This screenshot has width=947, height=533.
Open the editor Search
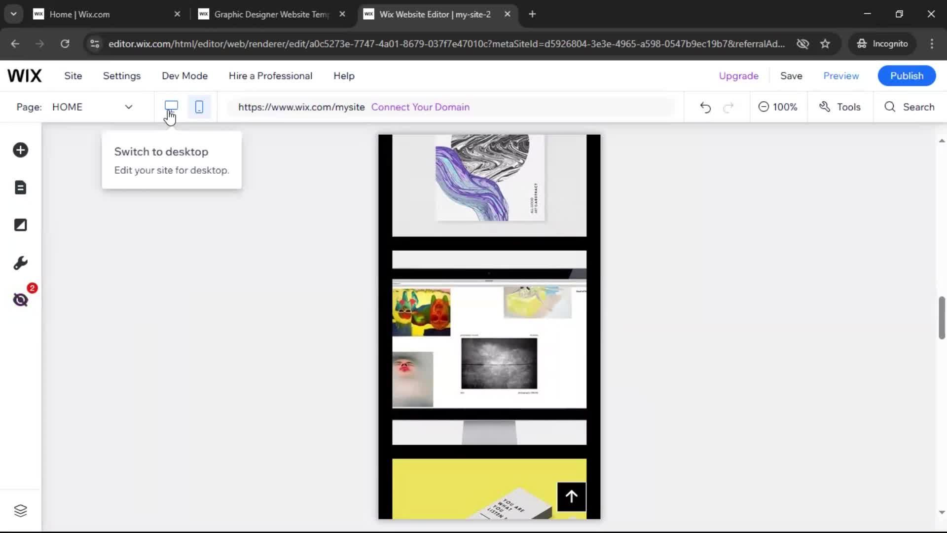(x=910, y=107)
